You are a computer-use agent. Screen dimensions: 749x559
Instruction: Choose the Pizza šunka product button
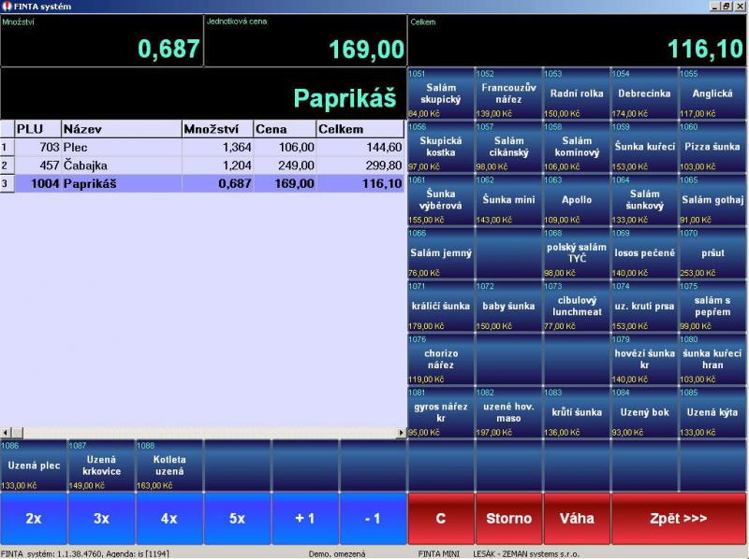pos(712,147)
